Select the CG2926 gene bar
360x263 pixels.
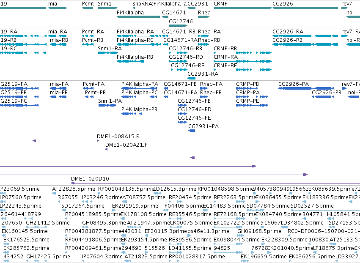[x=305, y=8]
